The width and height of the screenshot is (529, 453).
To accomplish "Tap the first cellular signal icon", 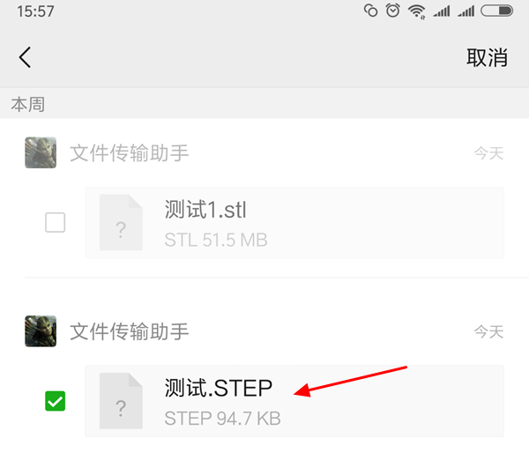I will point(442,11).
